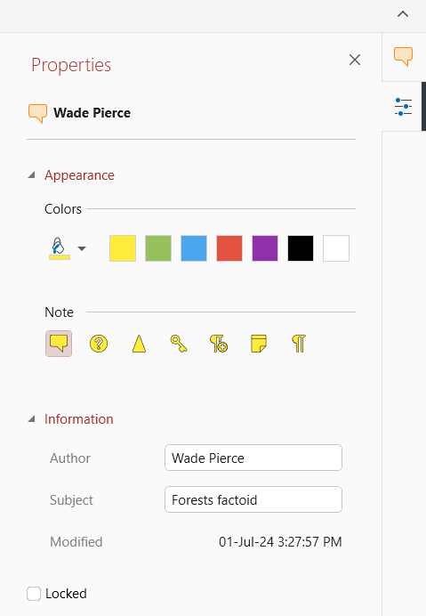Choose the new paragraph note icon
The width and height of the screenshot is (426, 616).
click(x=219, y=344)
